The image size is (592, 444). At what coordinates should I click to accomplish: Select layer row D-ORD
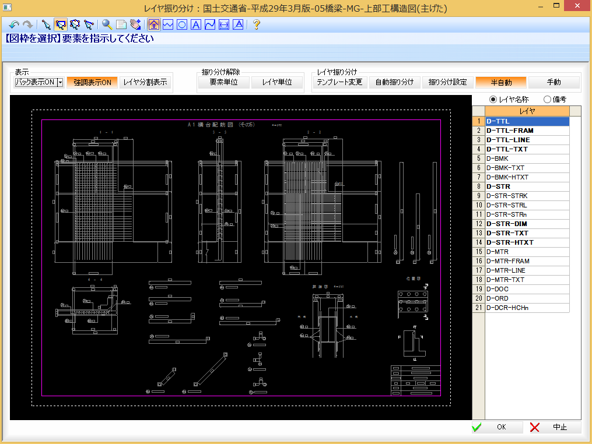click(x=527, y=298)
